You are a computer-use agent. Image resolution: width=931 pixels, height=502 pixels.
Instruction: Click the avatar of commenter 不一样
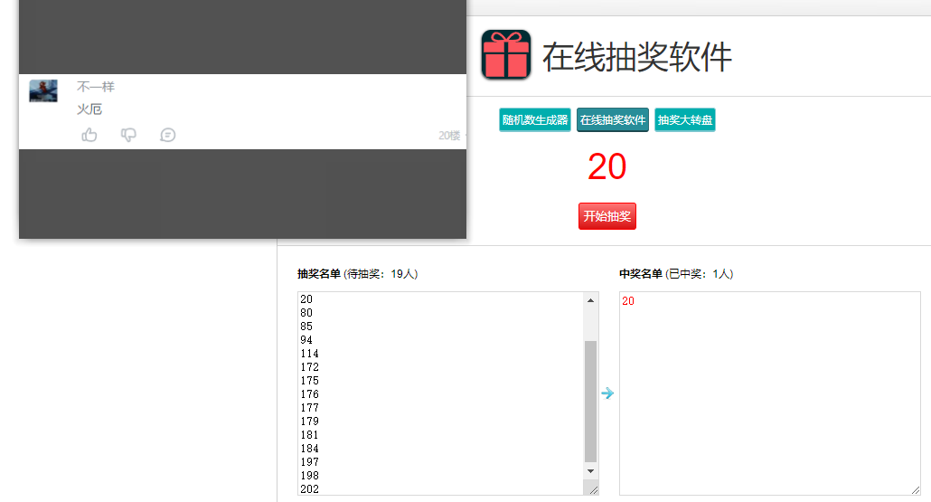coord(43,90)
